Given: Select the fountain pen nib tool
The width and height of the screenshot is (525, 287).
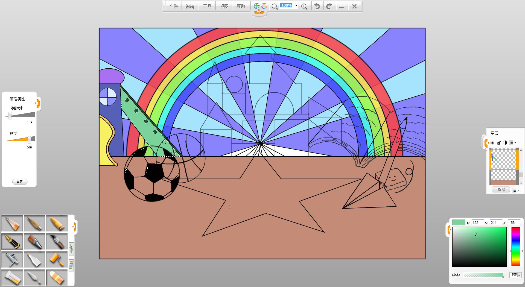Looking at the screenshot, I should [12, 241].
